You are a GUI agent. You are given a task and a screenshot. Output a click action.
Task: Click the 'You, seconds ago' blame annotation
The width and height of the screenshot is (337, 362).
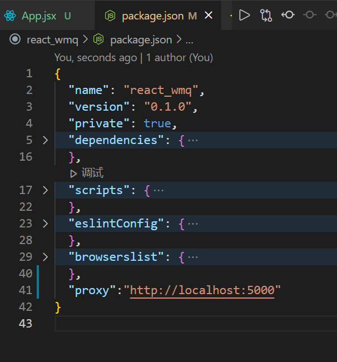[95, 57]
